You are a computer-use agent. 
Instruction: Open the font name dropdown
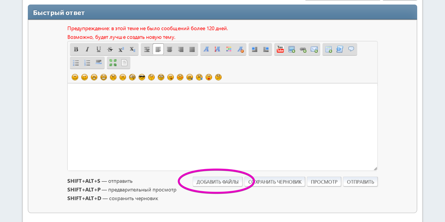click(x=206, y=49)
